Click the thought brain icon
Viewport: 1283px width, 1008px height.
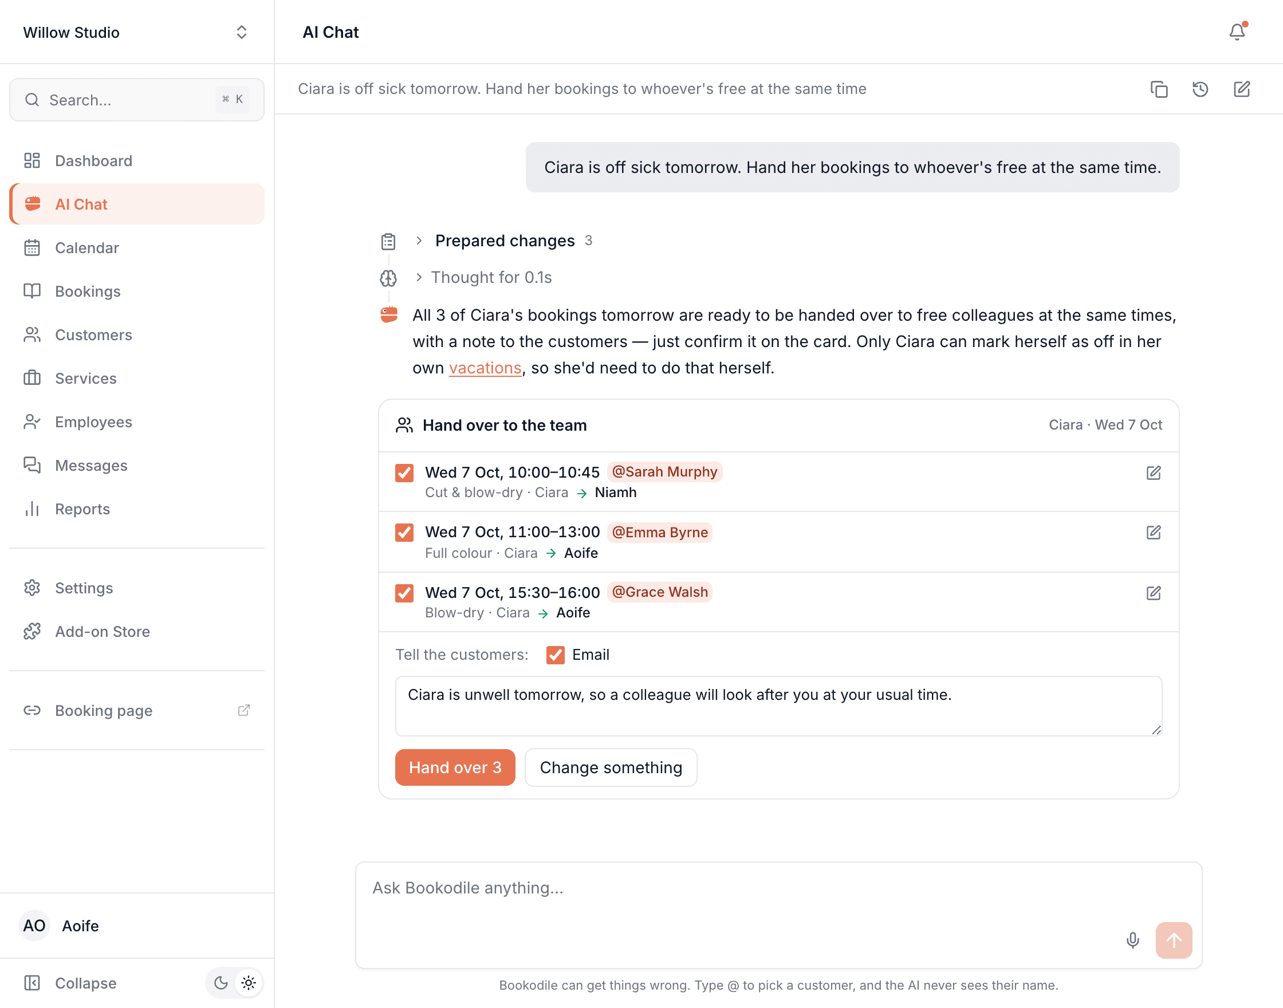pos(388,278)
